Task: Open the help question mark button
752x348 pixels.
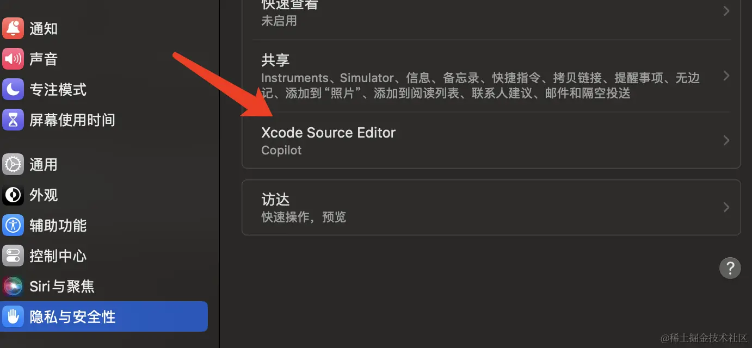Action: [x=730, y=268]
